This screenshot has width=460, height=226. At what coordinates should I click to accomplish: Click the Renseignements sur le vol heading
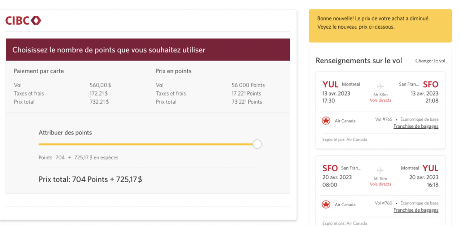click(358, 61)
